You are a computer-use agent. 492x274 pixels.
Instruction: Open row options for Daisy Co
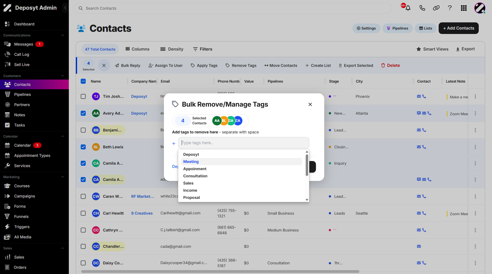[x=475, y=263]
